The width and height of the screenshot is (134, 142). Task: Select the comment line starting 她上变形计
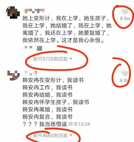[66, 18]
